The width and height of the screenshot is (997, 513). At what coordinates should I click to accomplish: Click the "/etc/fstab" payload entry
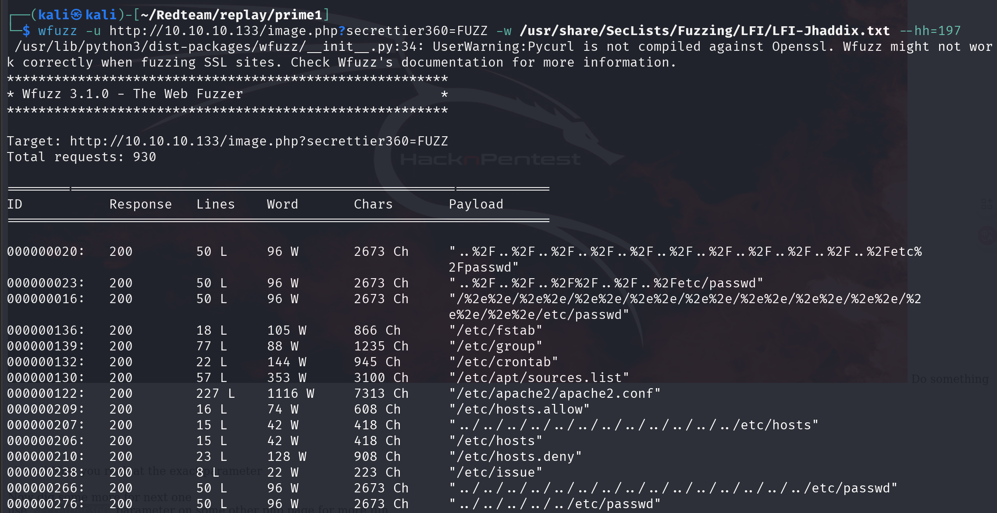[495, 330]
